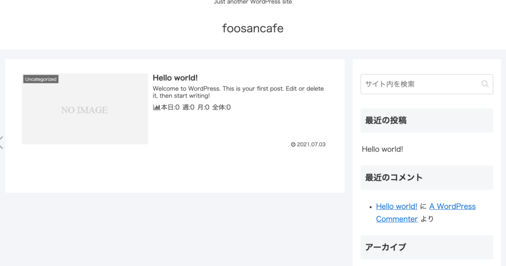This screenshot has height=266, width=506.
Task: Click the Welcome to WordPress excerpt text
Action: click(x=238, y=92)
